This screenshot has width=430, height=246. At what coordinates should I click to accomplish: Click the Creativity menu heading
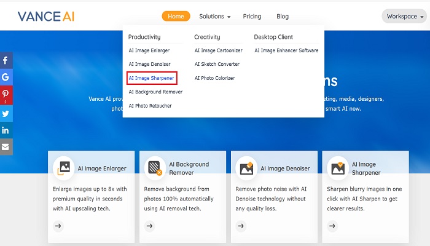[207, 37]
